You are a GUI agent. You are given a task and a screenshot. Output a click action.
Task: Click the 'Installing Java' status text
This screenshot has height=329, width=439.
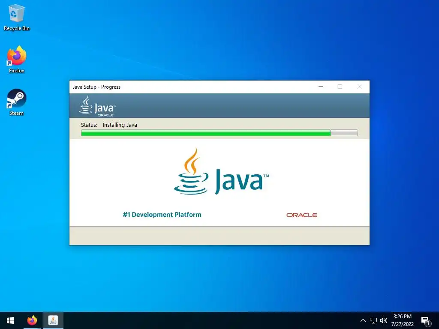click(120, 125)
